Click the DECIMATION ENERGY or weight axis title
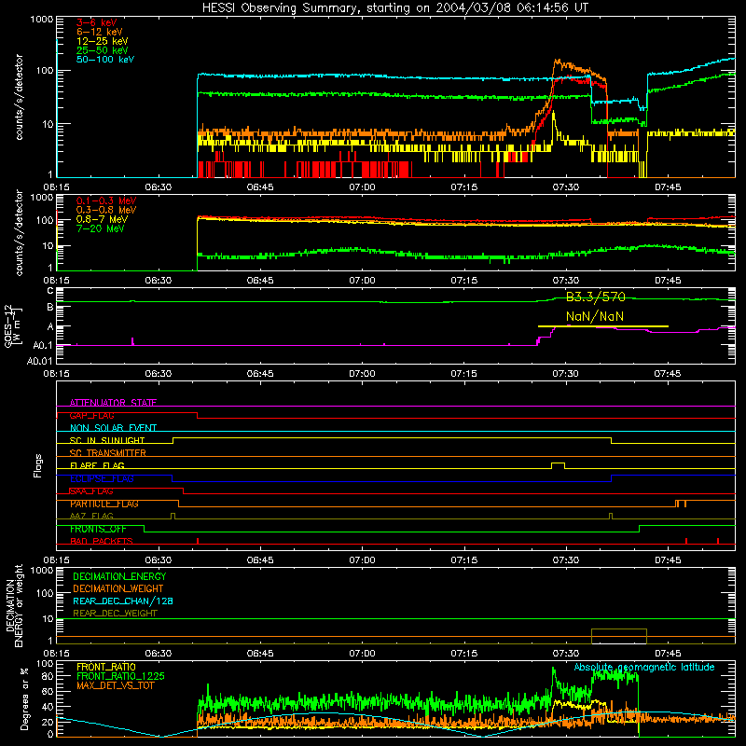The height and width of the screenshot is (746, 746). (14, 605)
